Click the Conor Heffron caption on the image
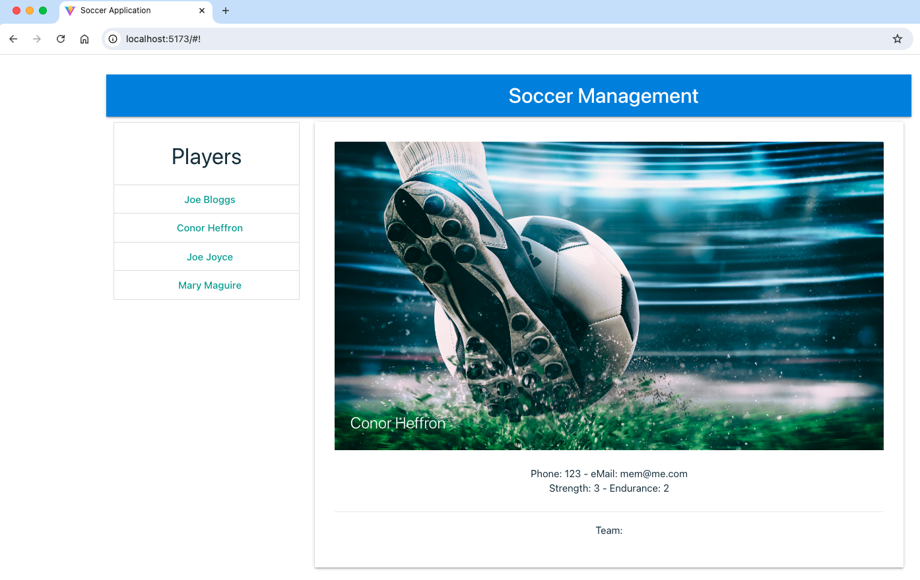Screen dimensions: 920x580 397,423
